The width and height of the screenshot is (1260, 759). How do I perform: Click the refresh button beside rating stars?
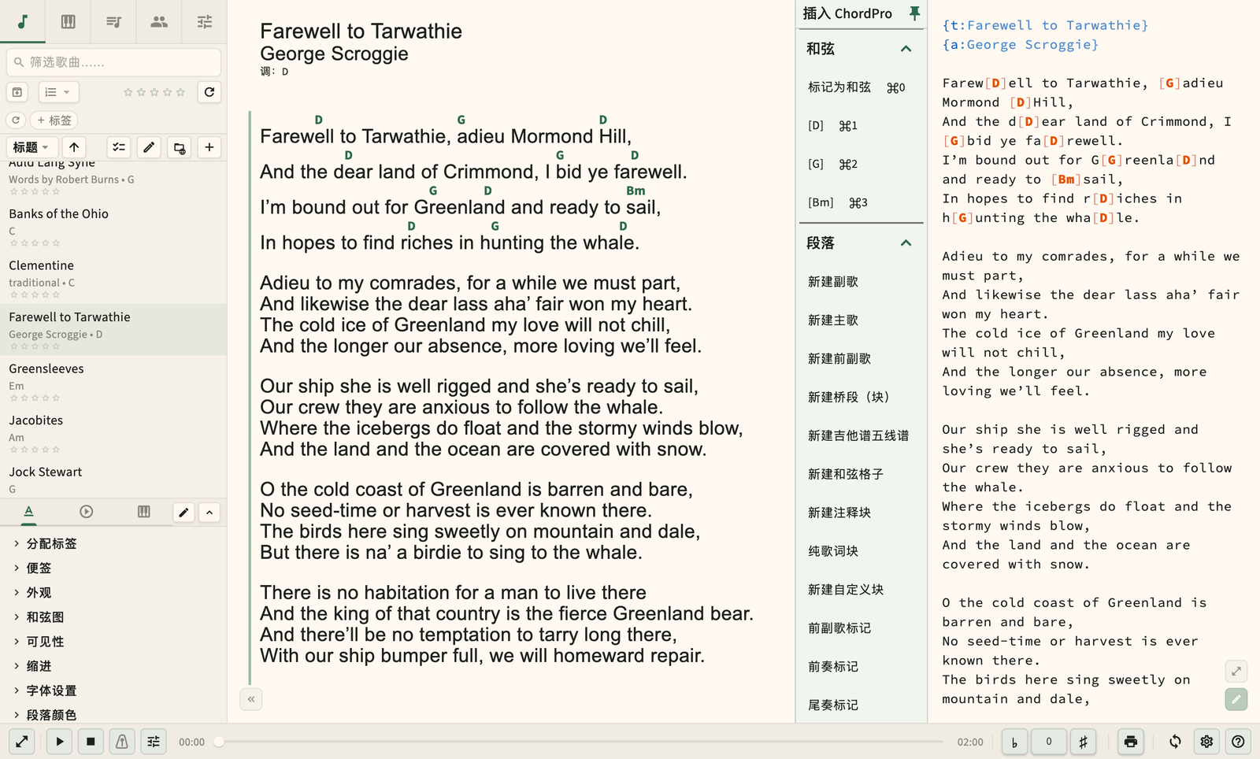(209, 92)
